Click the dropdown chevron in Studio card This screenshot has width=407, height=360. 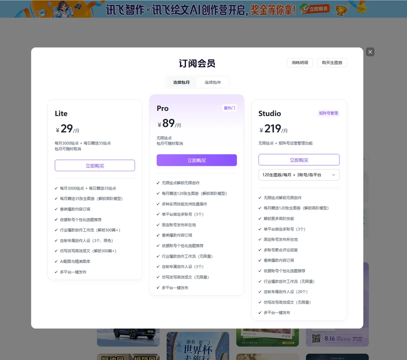point(333,175)
